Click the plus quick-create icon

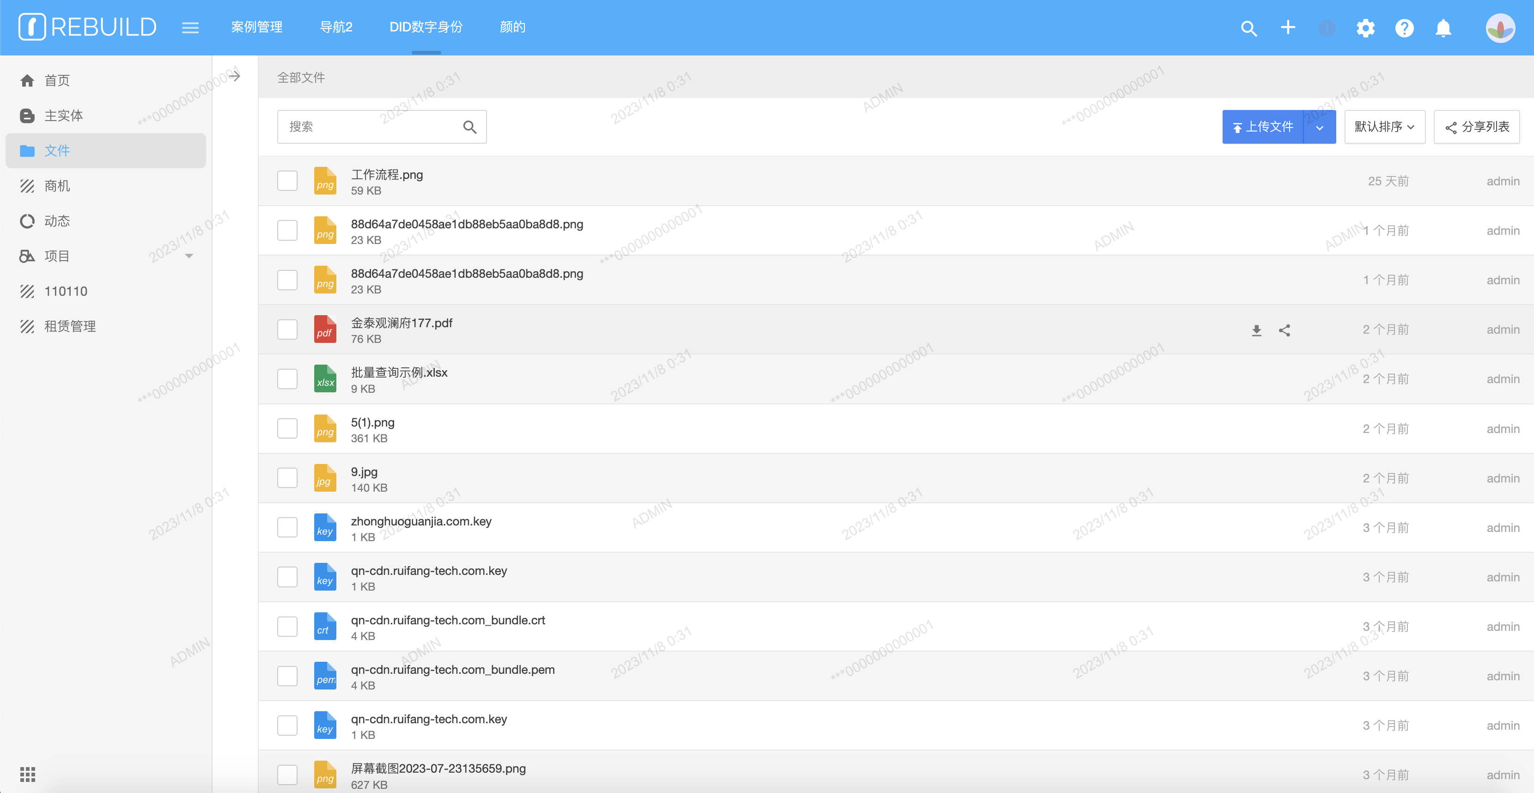pyautogui.click(x=1287, y=27)
